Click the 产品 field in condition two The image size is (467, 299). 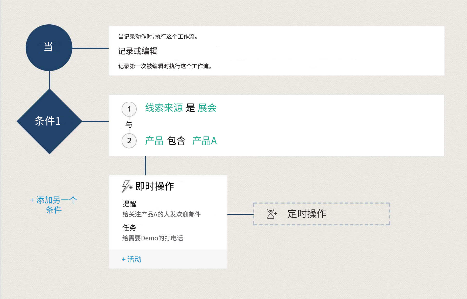click(154, 141)
